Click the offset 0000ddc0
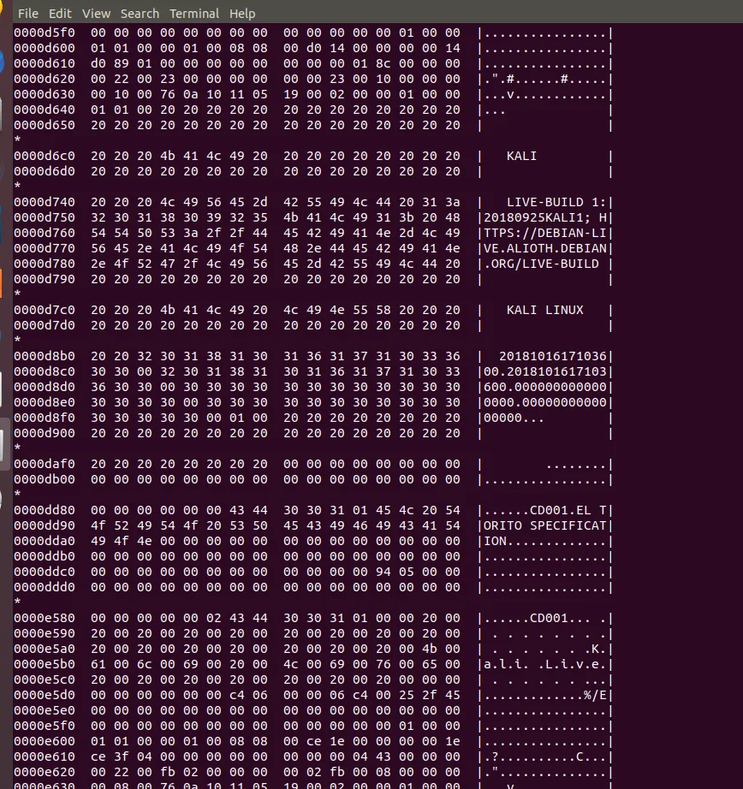The width and height of the screenshot is (743, 789). pos(45,572)
